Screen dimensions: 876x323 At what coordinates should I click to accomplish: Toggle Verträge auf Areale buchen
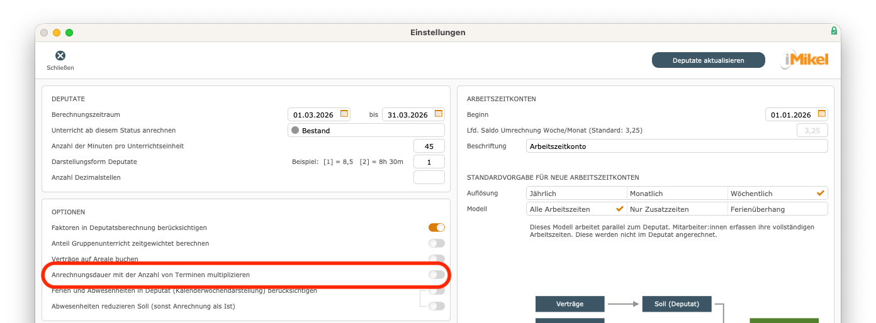pyautogui.click(x=437, y=259)
